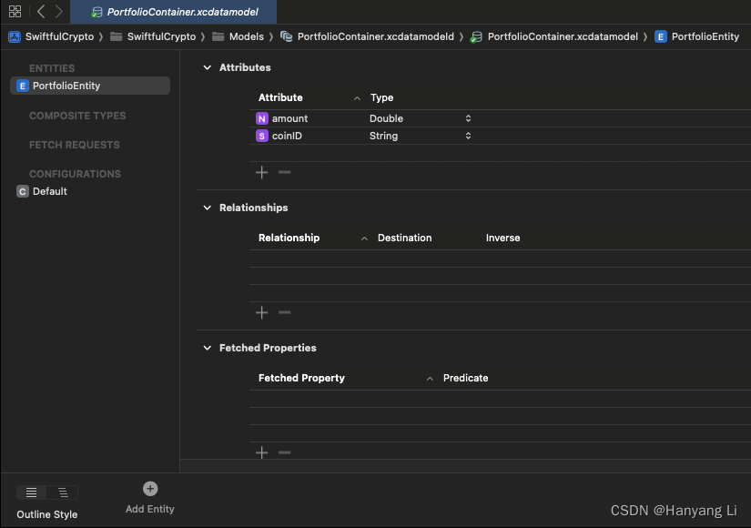Click the COMPOSITE TYPES section header
The height and width of the screenshot is (528, 751).
pos(77,116)
